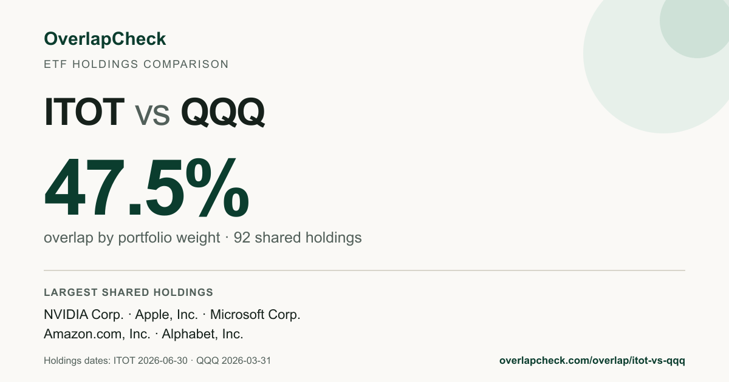The width and height of the screenshot is (729, 382).
Task: Click the ETF Holdings Comparison subtitle
Action: 136,64
